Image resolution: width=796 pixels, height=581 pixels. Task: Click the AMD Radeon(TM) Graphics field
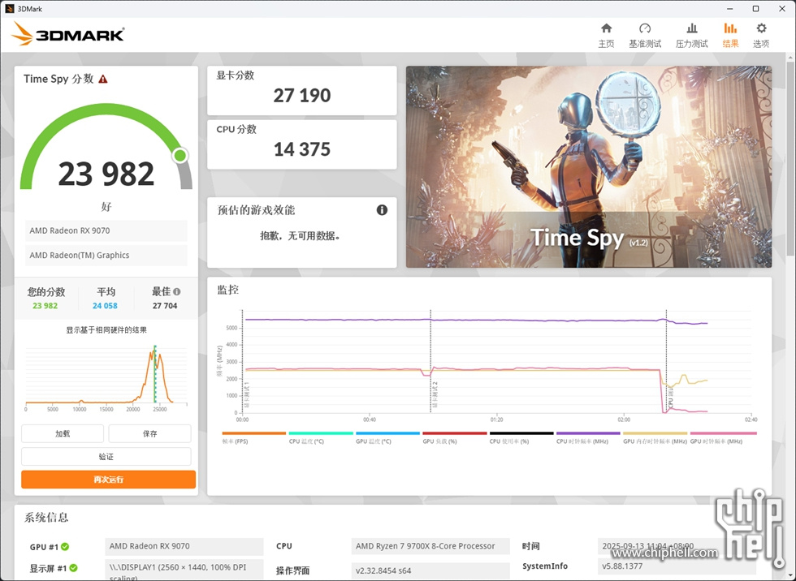click(x=106, y=256)
